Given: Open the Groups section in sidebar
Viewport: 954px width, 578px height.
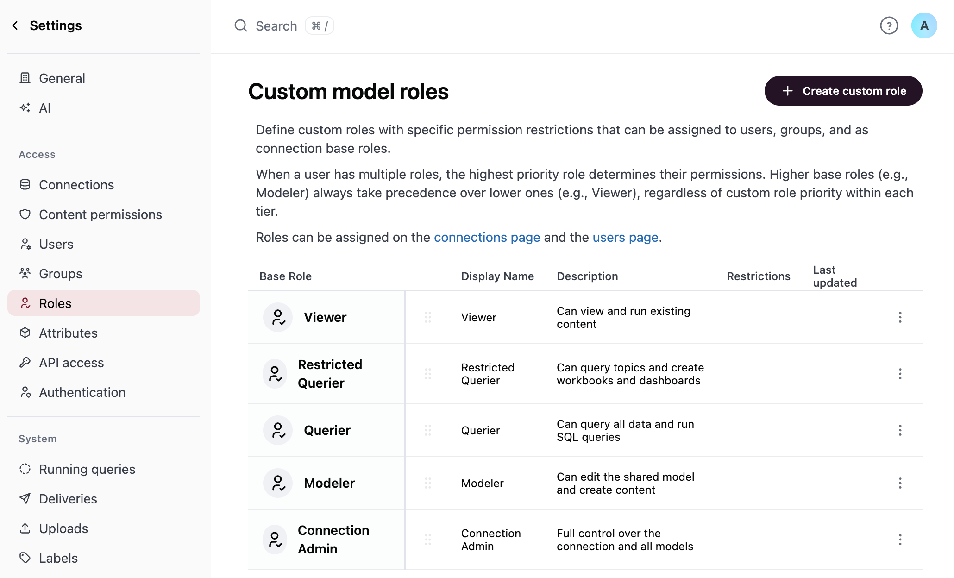Looking at the screenshot, I should tap(61, 273).
